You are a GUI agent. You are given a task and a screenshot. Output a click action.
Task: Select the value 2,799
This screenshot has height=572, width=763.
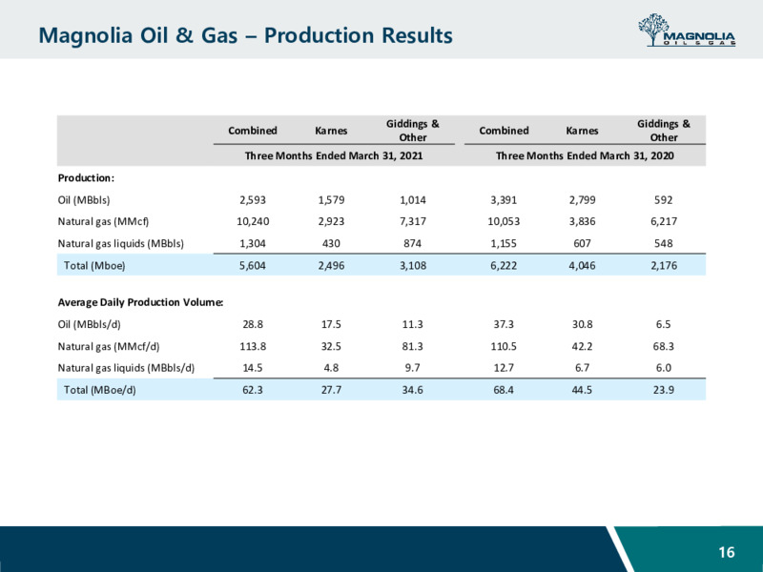582,200
